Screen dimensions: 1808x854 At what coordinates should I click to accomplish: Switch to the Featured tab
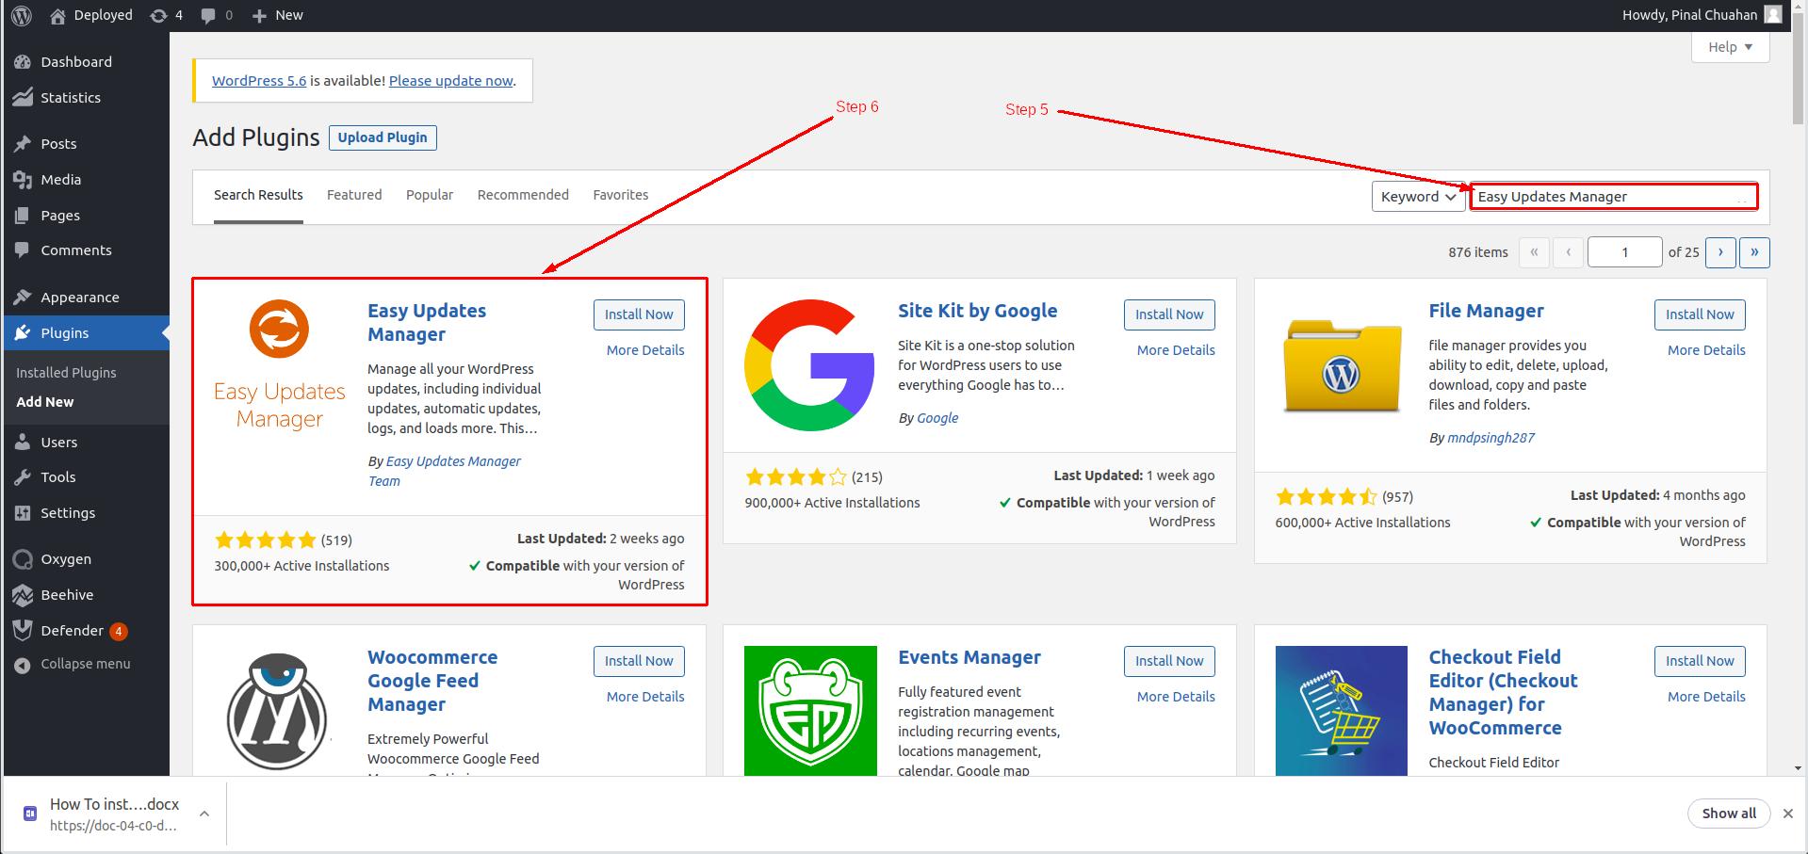pyautogui.click(x=354, y=195)
